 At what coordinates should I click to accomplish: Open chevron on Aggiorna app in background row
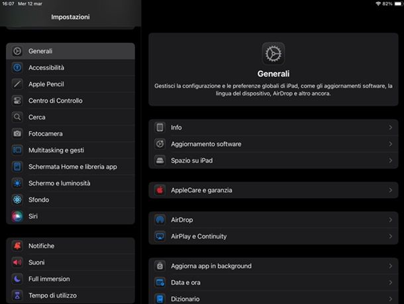[391, 266]
